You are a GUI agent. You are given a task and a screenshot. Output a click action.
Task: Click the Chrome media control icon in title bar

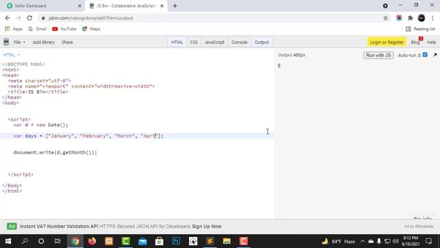(x=385, y=6)
